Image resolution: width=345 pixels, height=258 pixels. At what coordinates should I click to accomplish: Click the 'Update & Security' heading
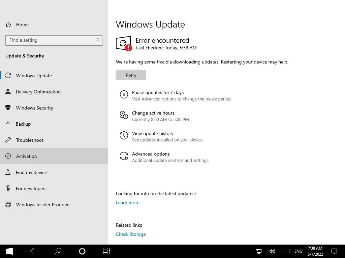(25, 56)
